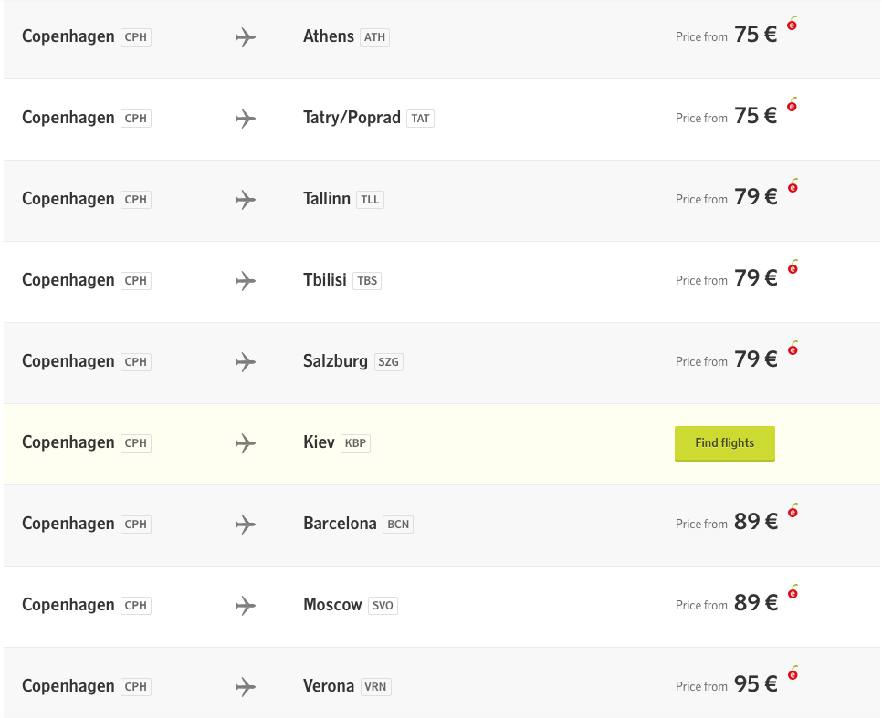Viewport: 882px width, 718px height.
Task: Click the ATH airport code badge
Action: 374,37
